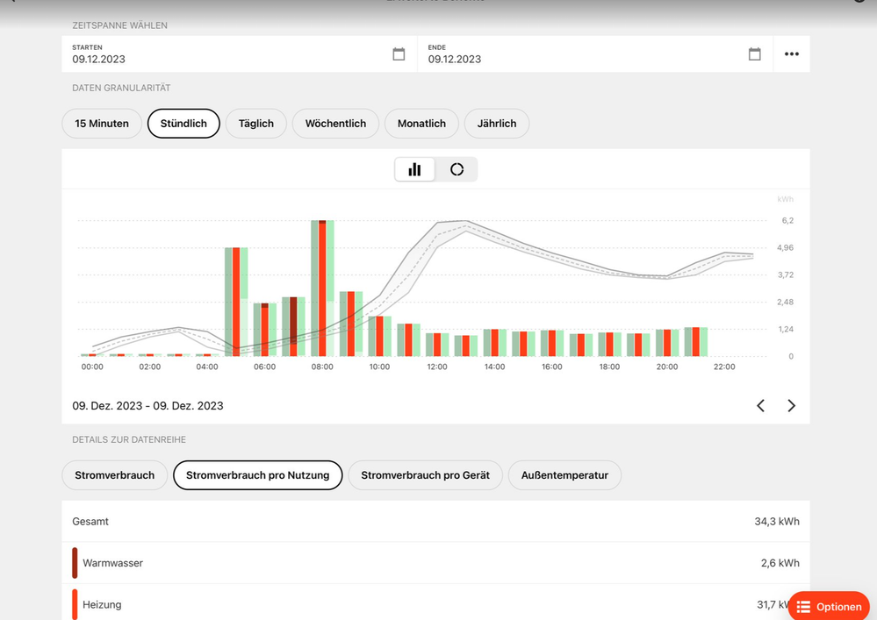Go to previous day with left arrow
Viewport: 877px width, 620px height.
point(761,406)
